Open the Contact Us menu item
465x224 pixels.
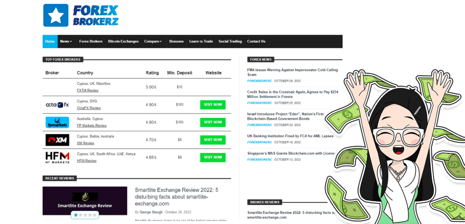click(256, 41)
